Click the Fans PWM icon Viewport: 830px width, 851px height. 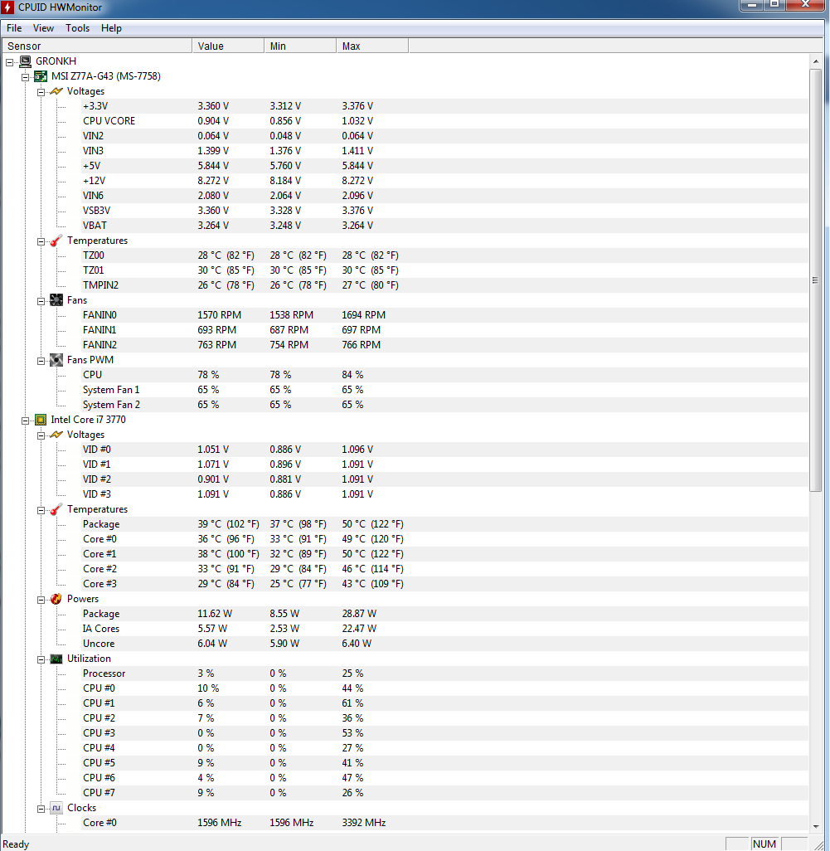[56, 360]
